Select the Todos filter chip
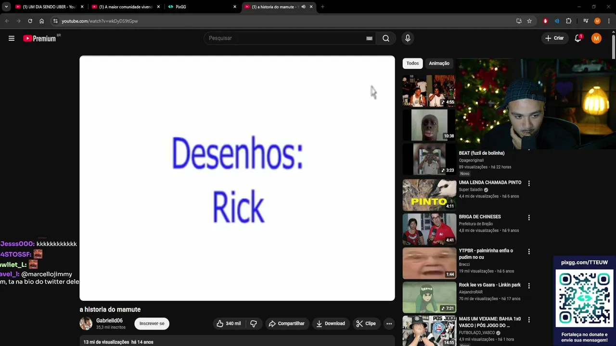616x346 pixels. (412, 63)
